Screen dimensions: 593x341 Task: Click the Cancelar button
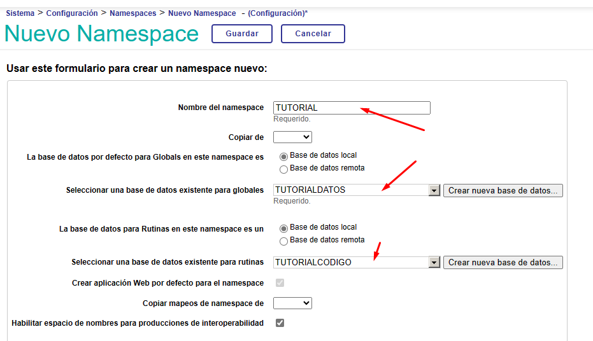pos(313,34)
